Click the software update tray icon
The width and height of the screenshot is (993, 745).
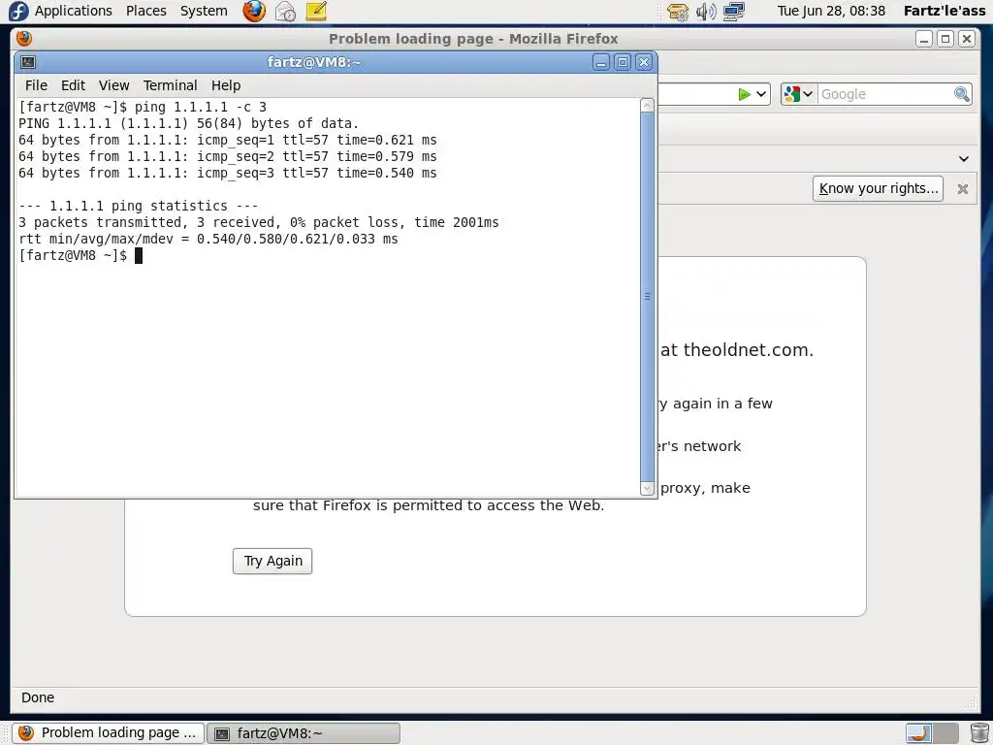678,11
